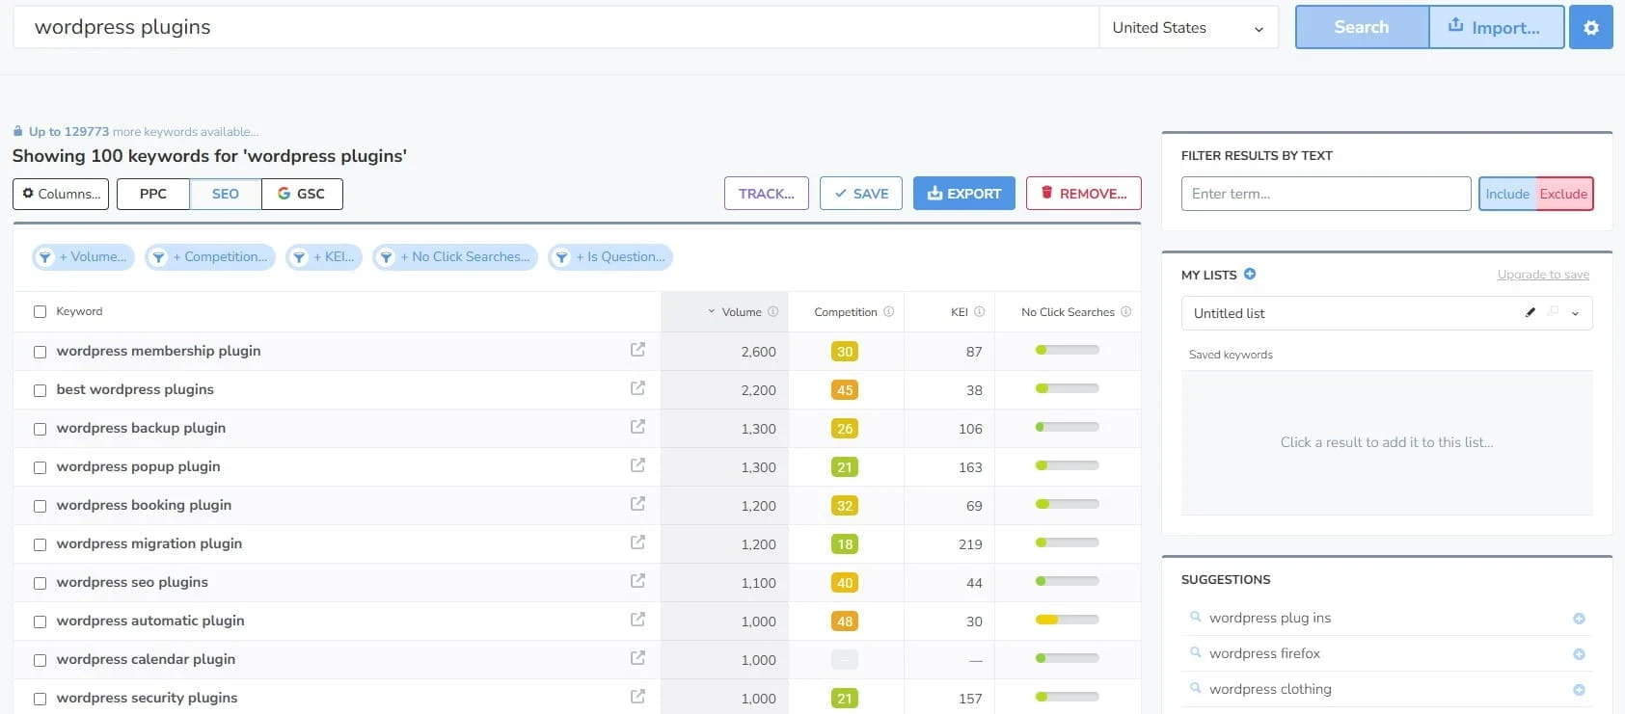Check the wordpress membership plugin row
Screen dimensions: 1625x714
40,352
